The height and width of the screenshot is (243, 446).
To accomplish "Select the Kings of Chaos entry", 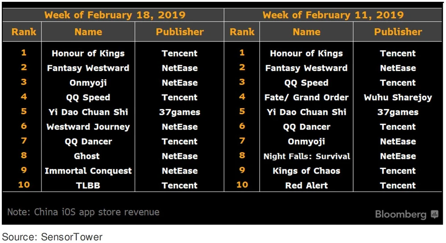I will point(306,171).
